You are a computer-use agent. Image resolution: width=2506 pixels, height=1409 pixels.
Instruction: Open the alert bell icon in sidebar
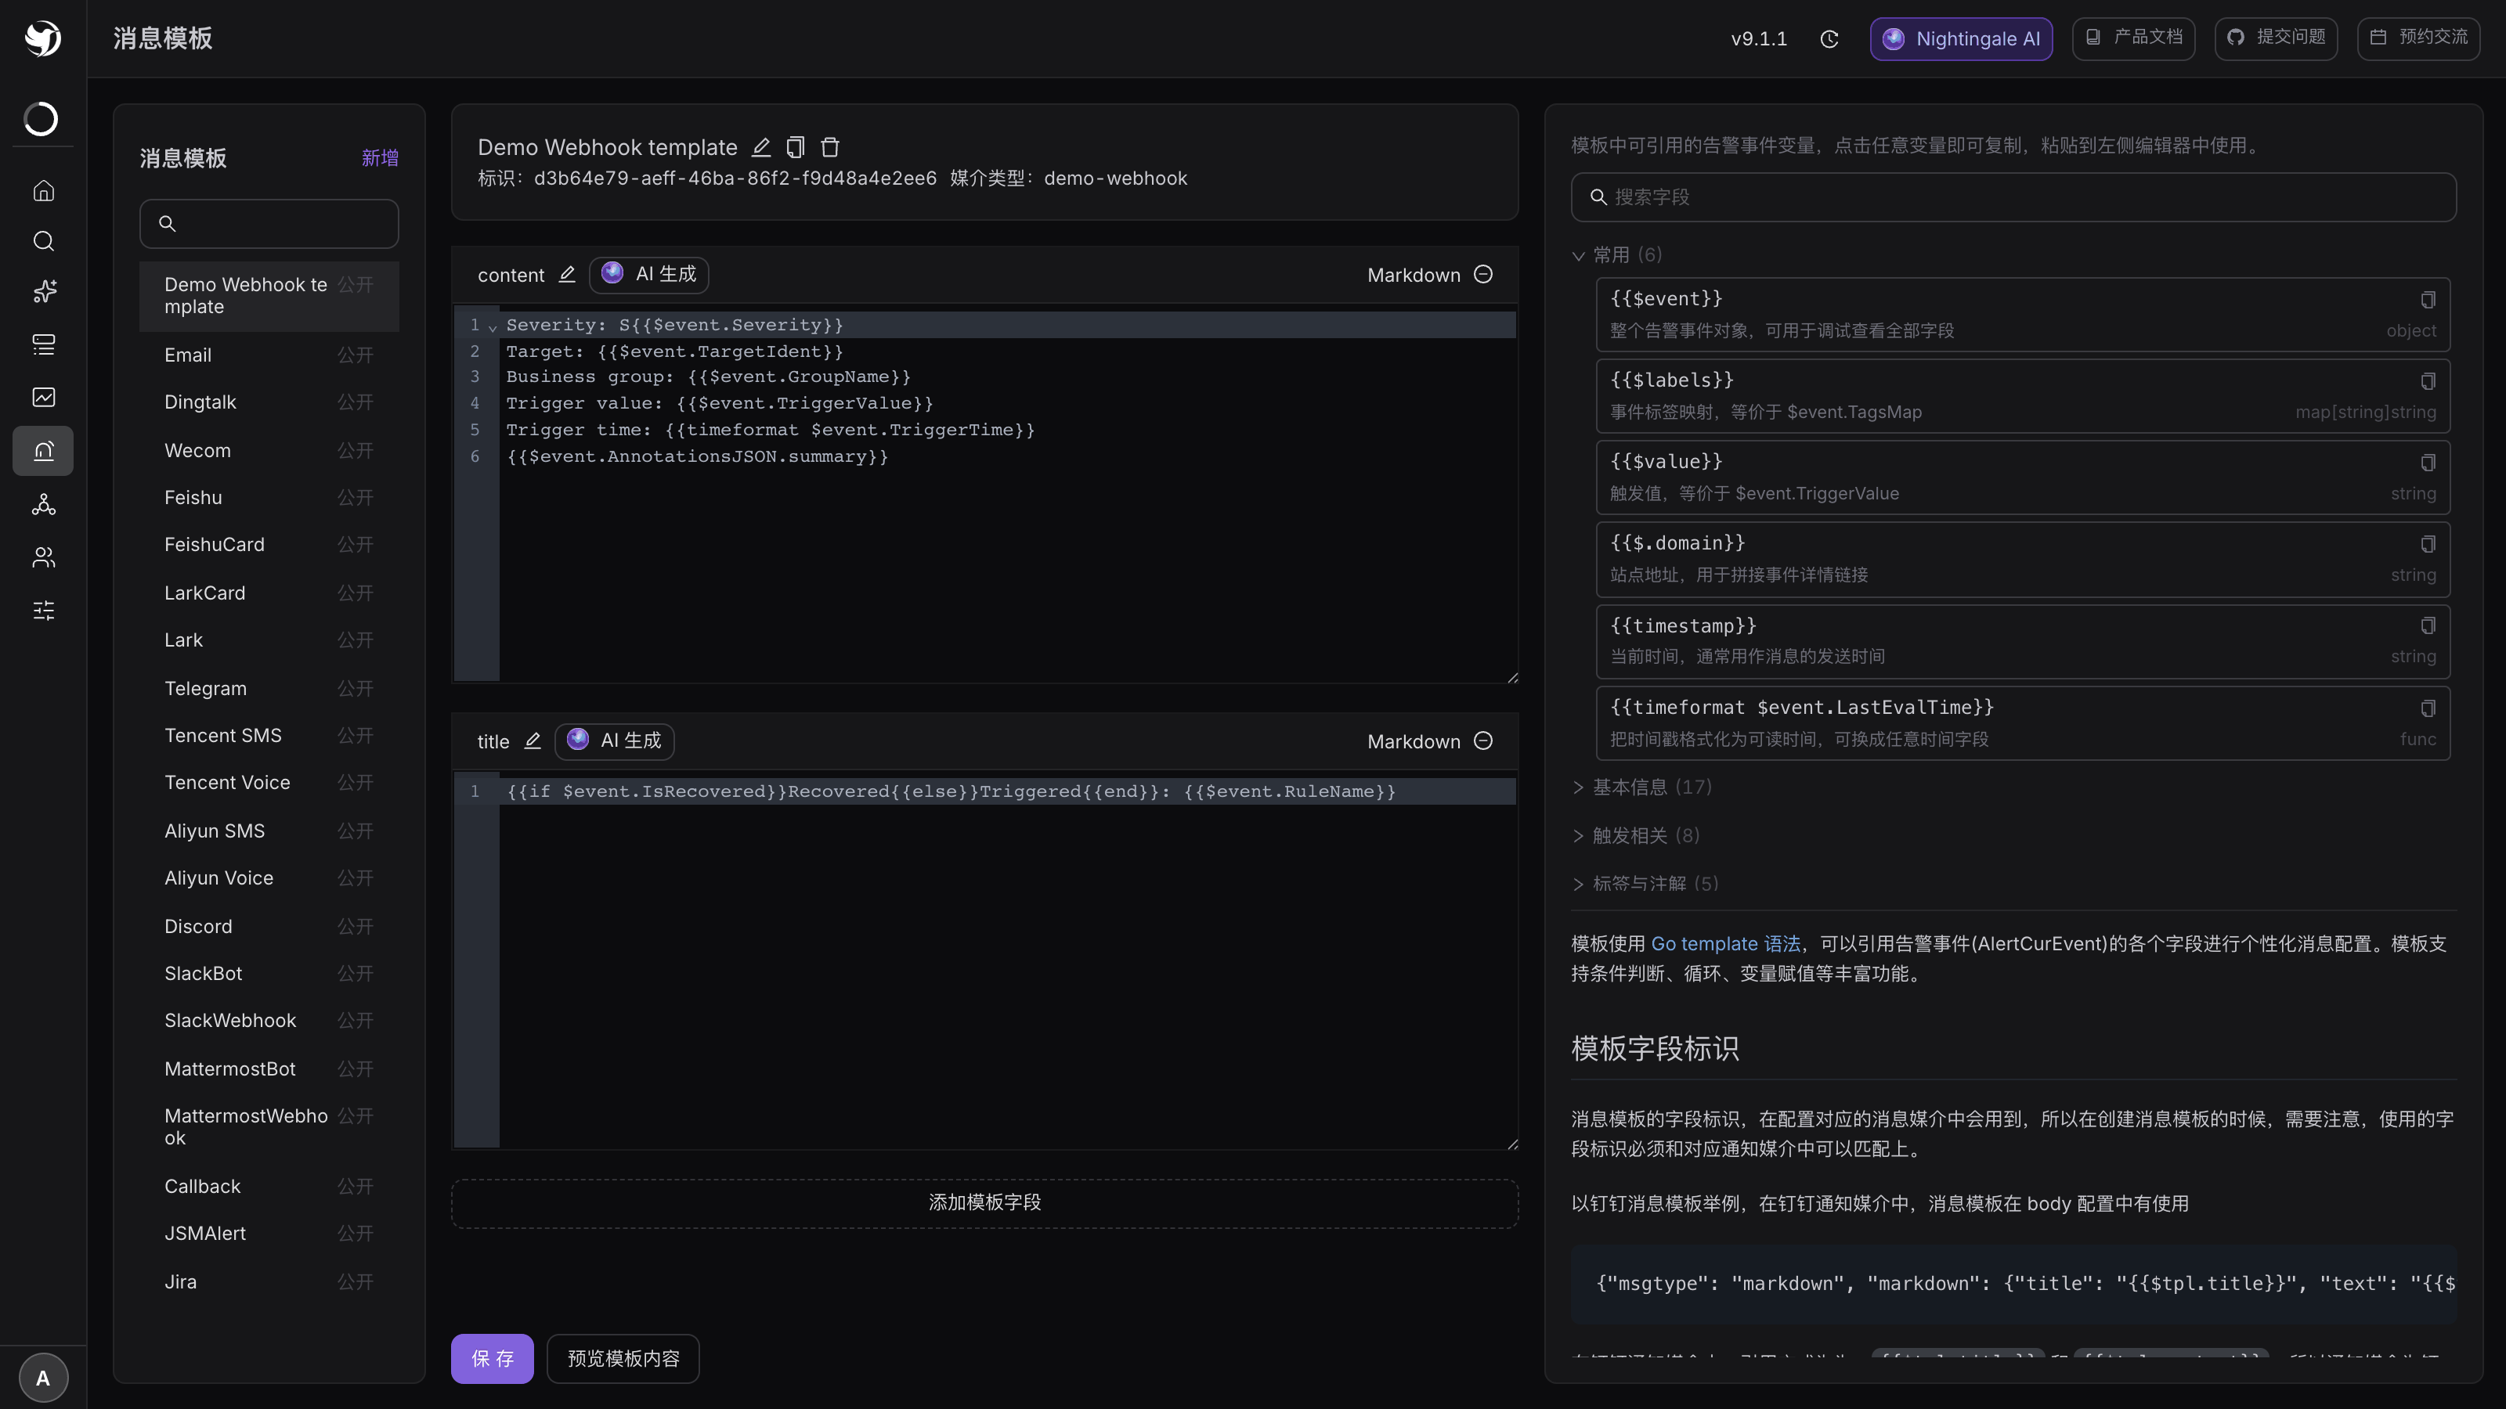tap(43, 450)
